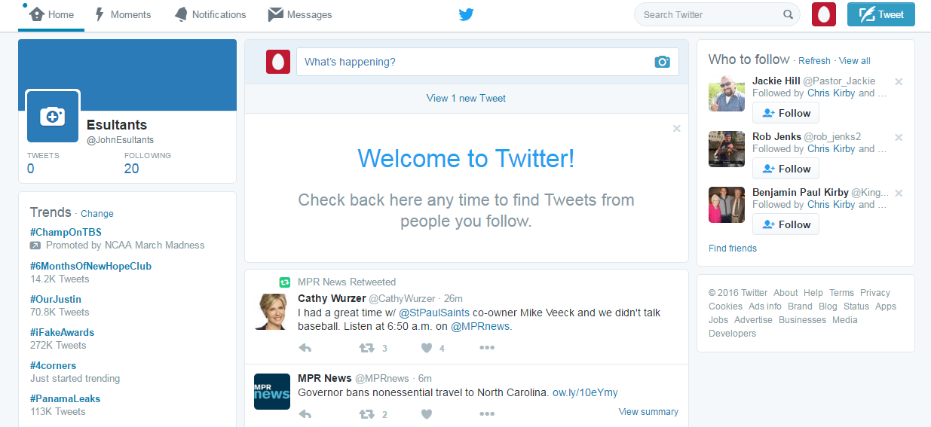Click the retweet indicator icon above Cathy's tweet
The image size is (931, 427).
(285, 282)
